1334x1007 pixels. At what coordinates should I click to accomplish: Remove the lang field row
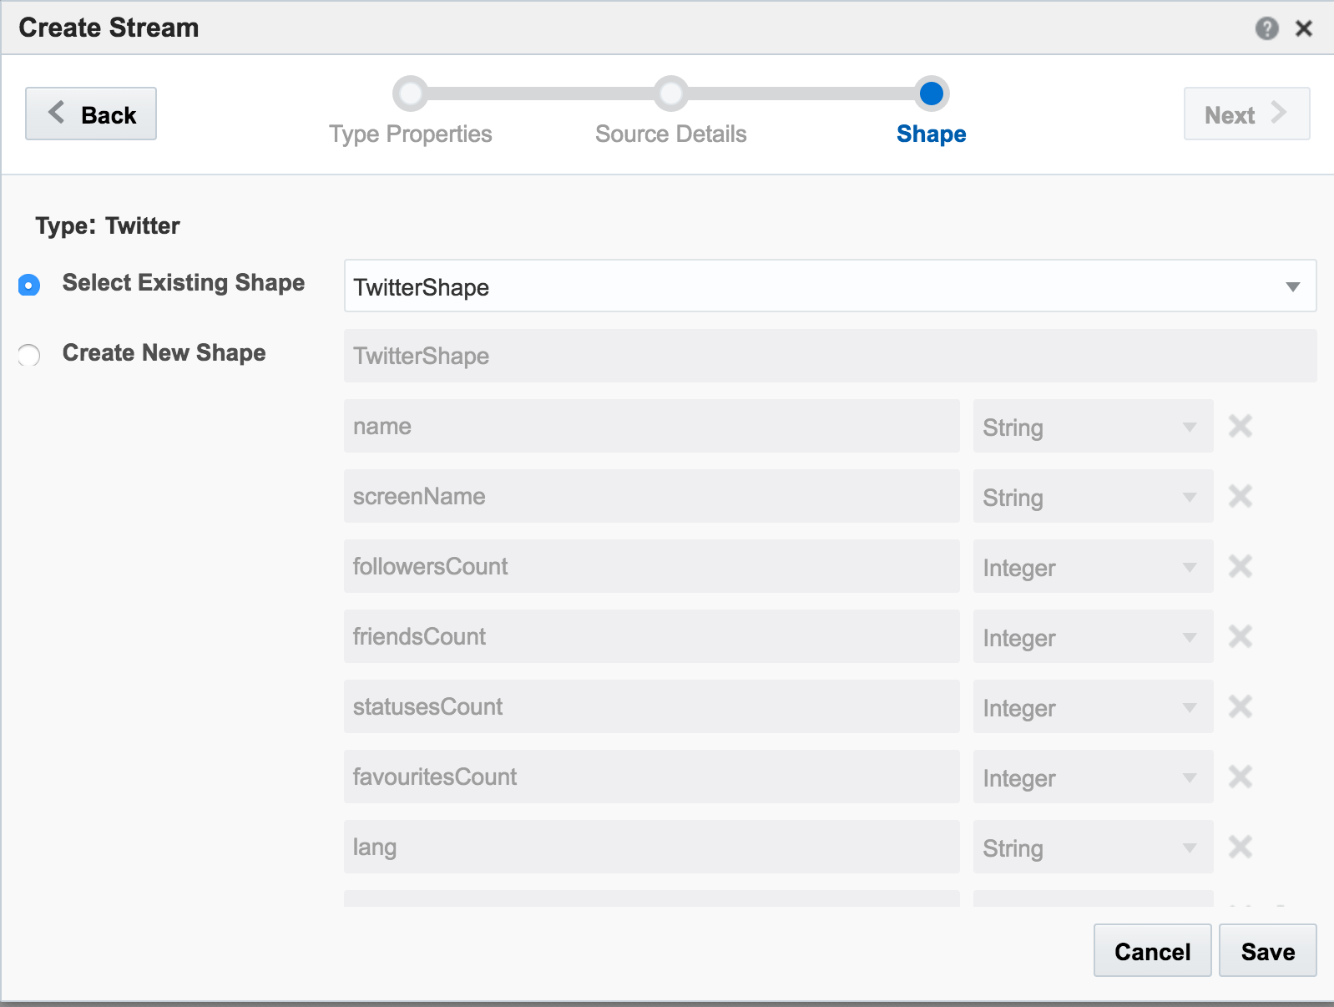[1240, 848]
